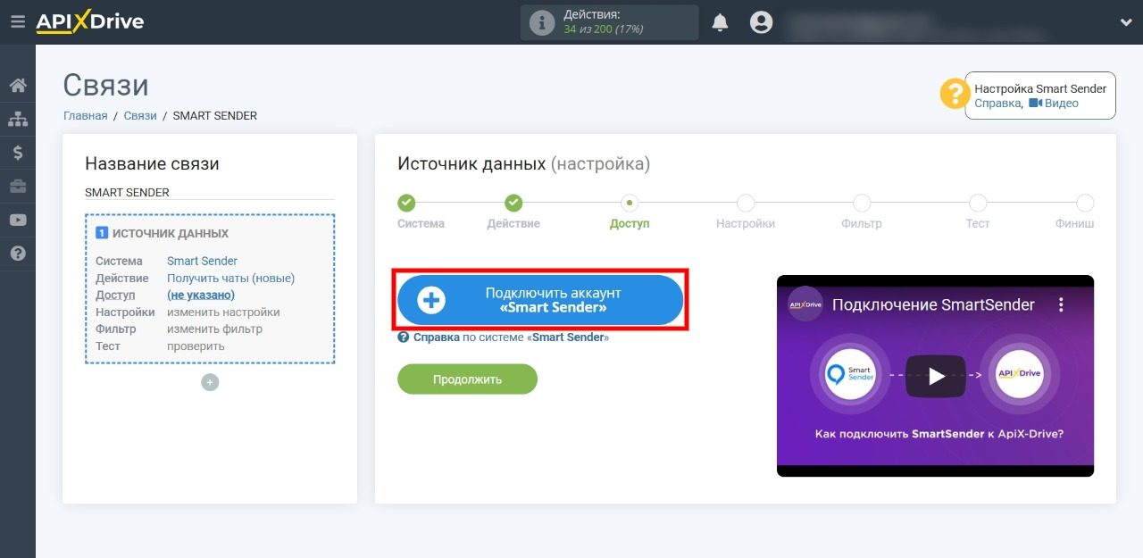Expand the account dropdown arrow
1143x558 pixels.
[1125, 22]
